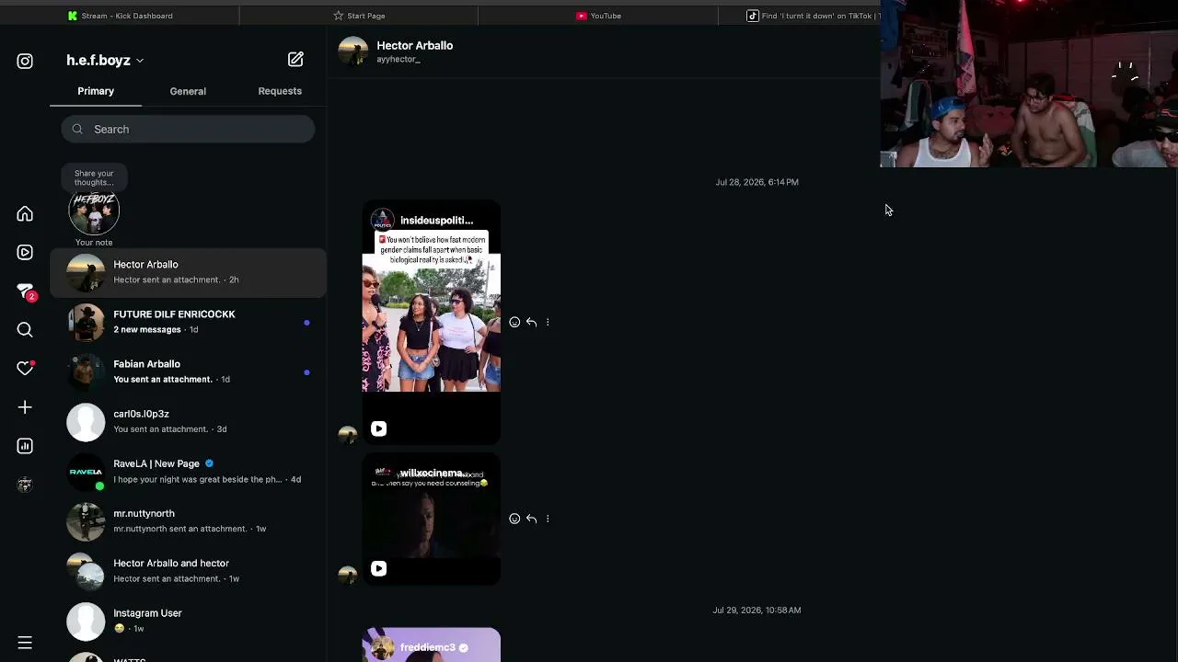The height and width of the screenshot is (662, 1178).
Task: Open more options for insideuspoliti reel
Action: [548, 322]
